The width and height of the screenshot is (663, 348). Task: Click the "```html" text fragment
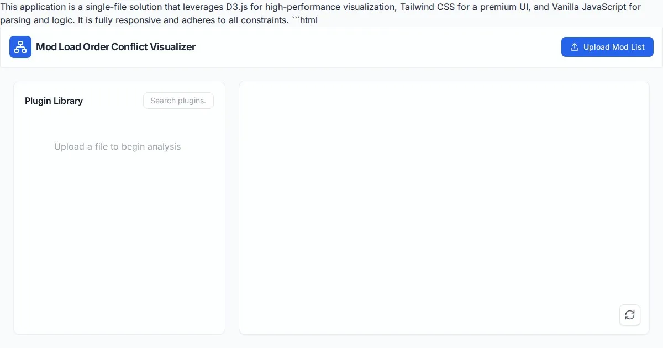(304, 20)
